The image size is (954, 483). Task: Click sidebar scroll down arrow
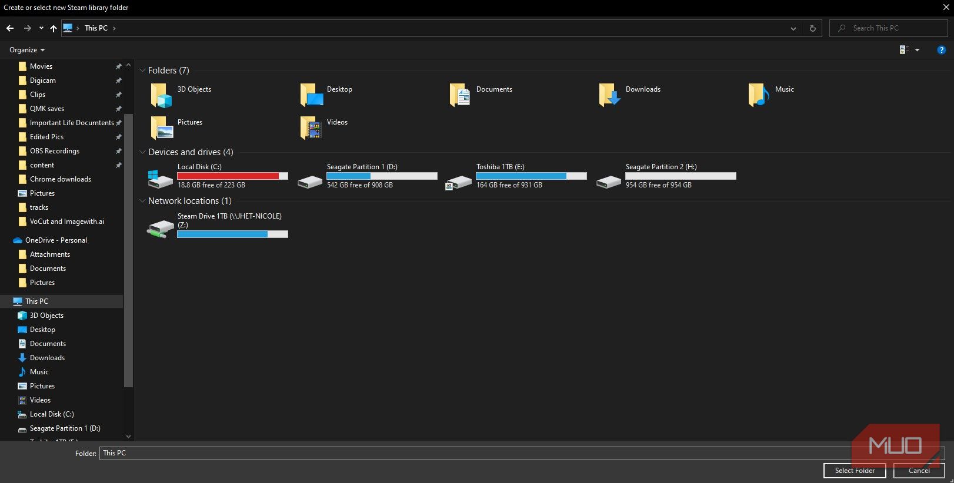tap(129, 437)
